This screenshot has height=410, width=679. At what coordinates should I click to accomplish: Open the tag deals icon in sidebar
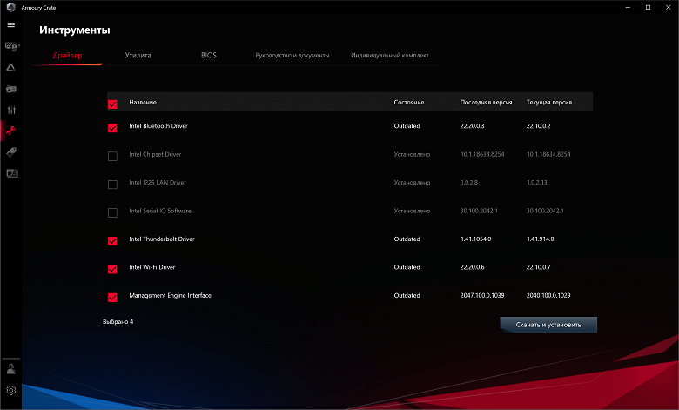pos(11,152)
